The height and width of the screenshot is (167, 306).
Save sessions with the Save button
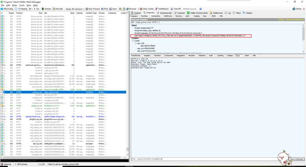pyautogui.click(x=113, y=9)
